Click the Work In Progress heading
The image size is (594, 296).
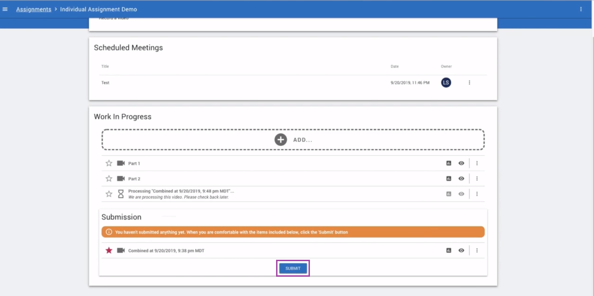point(123,117)
